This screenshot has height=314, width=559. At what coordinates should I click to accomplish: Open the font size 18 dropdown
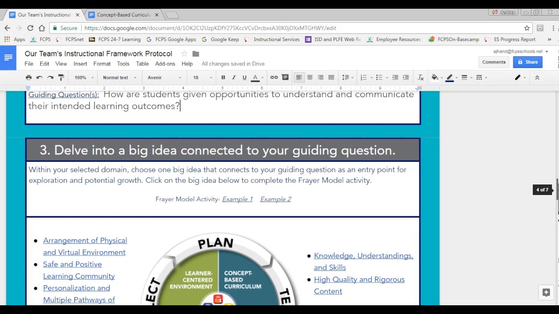click(x=203, y=78)
